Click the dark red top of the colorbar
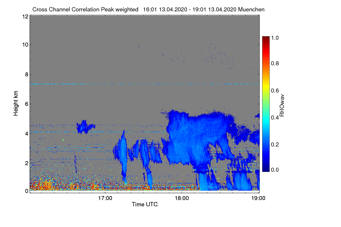This screenshot has height=227, width=341. coord(265,39)
